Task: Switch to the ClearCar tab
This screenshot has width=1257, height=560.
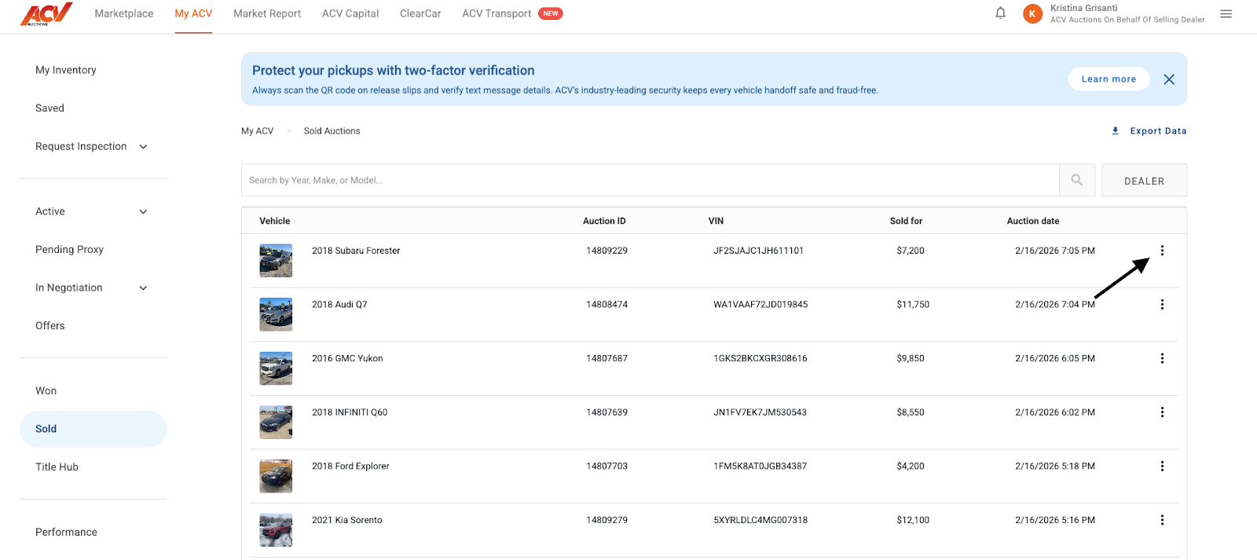Action: (x=420, y=13)
